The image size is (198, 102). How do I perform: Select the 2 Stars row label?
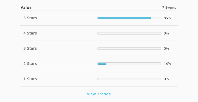click(30, 64)
